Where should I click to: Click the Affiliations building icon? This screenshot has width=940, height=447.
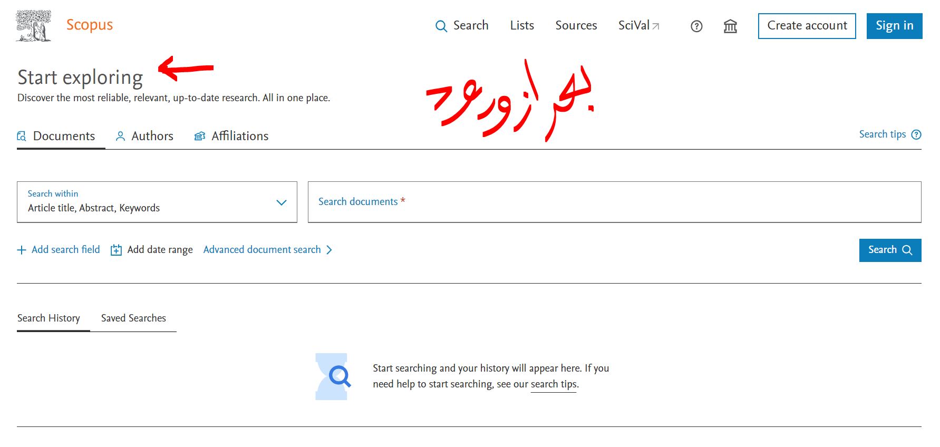(200, 136)
